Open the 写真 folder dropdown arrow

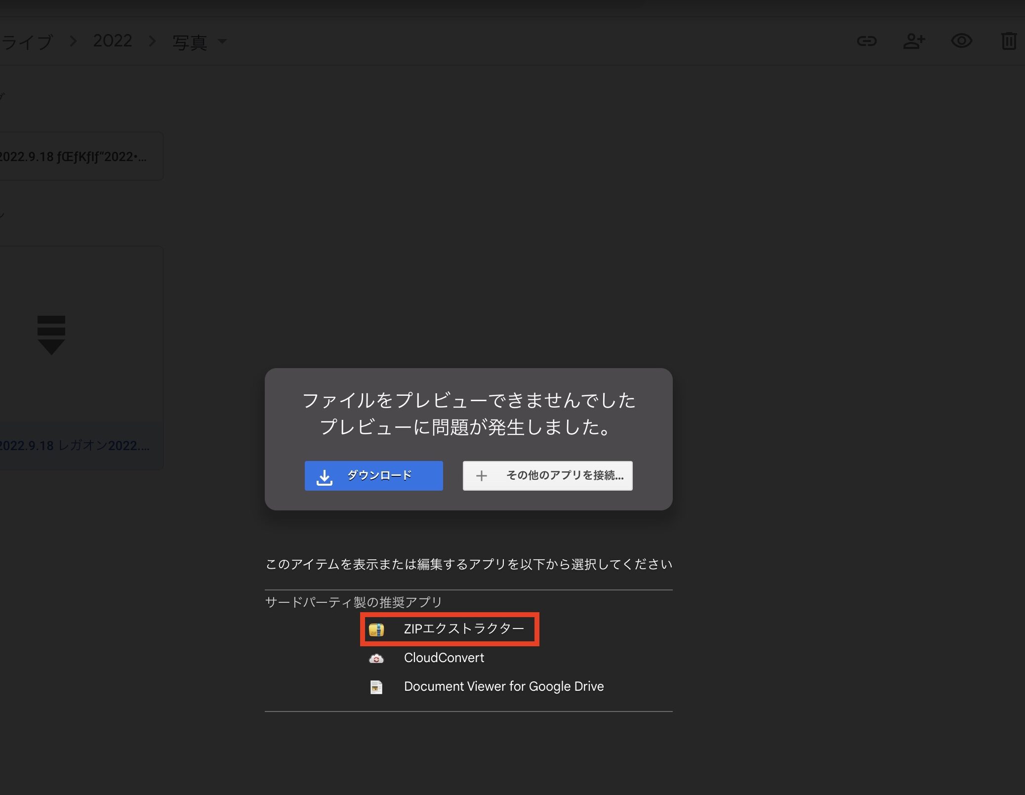click(x=222, y=42)
